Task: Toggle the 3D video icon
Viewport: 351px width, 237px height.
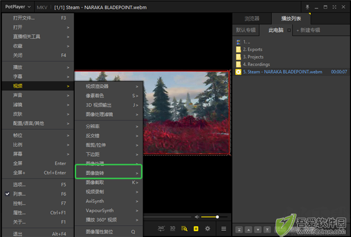Action: pos(173,229)
